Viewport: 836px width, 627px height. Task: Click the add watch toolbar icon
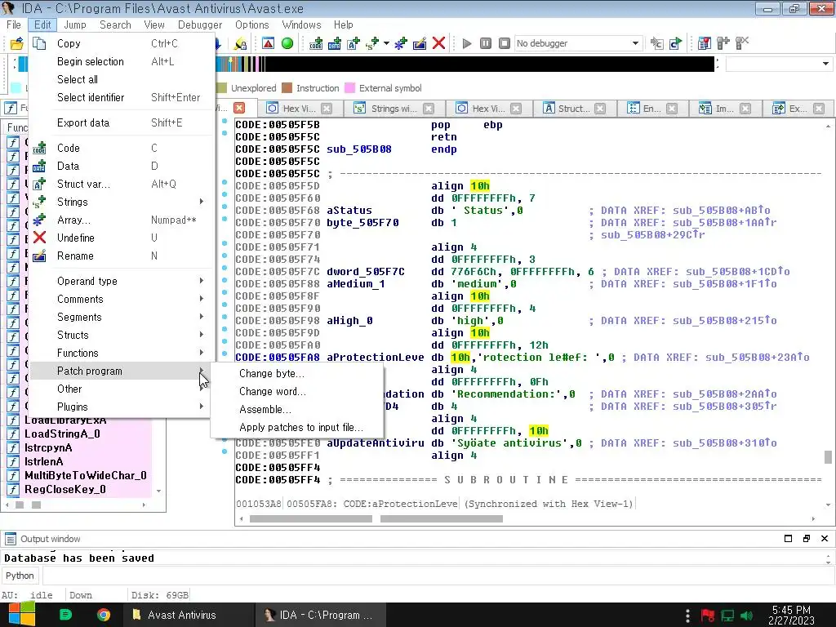click(x=723, y=43)
